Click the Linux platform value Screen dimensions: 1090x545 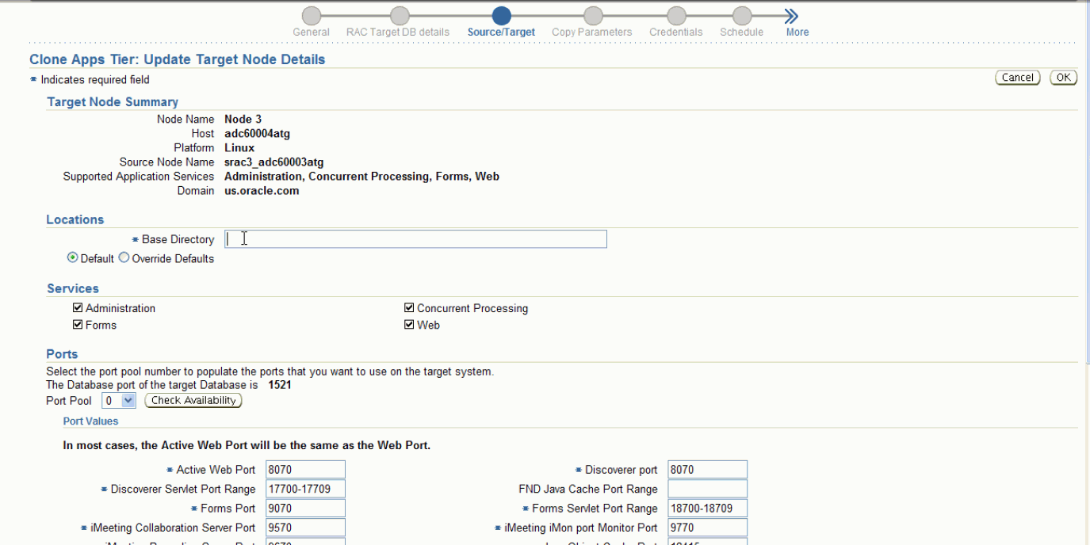[x=239, y=148]
